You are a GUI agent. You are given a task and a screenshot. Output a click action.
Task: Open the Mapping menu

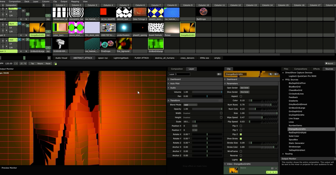click(75, 2)
